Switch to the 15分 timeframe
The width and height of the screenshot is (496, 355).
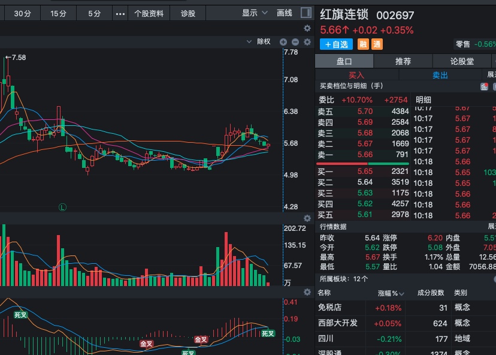[x=58, y=14]
